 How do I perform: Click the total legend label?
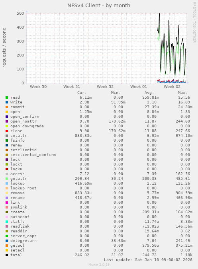[x=16, y=255]
